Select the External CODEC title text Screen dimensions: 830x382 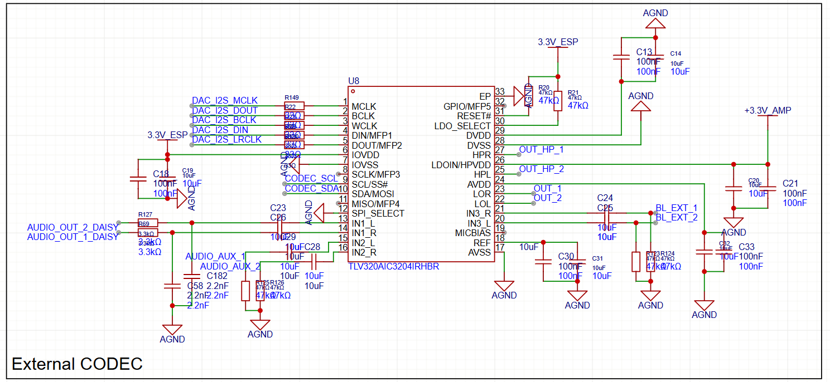click(x=78, y=364)
